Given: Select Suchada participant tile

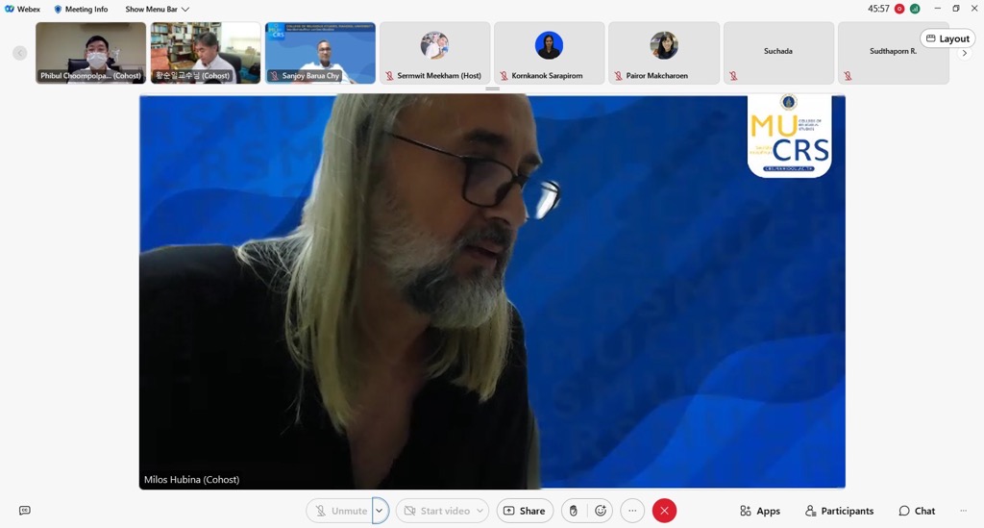Looking at the screenshot, I should [778, 53].
